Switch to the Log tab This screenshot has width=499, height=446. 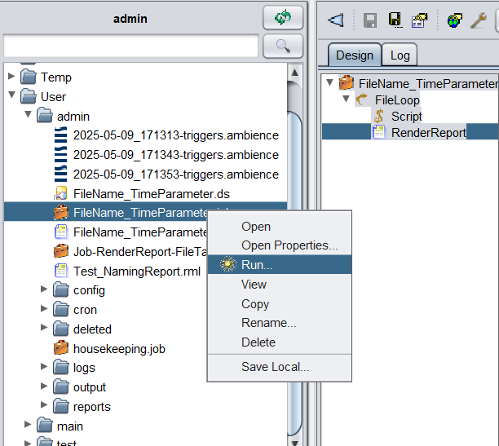400,55
